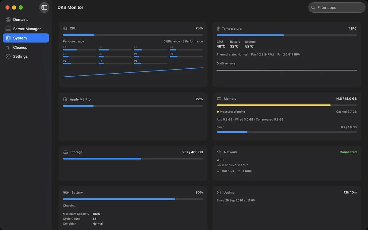The height and width of the screenshot is (230, 368).
Task: Focus the Filter apps search field
Action: click(337, 8)
